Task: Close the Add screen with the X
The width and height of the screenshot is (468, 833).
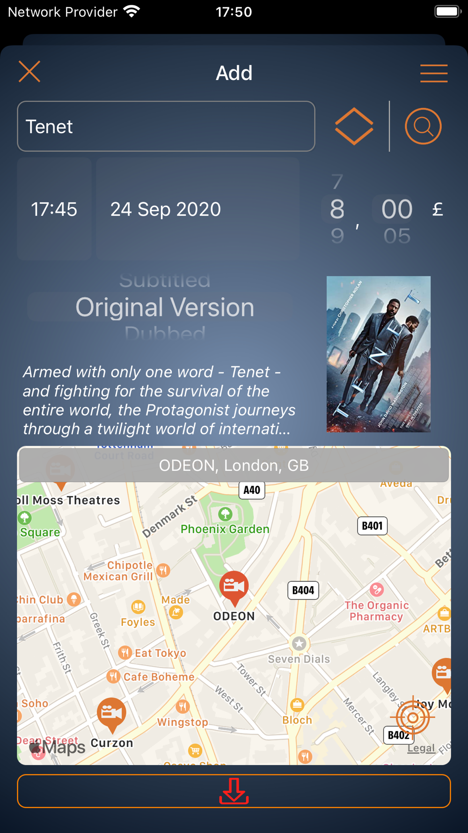Action: tap(29, 72)
